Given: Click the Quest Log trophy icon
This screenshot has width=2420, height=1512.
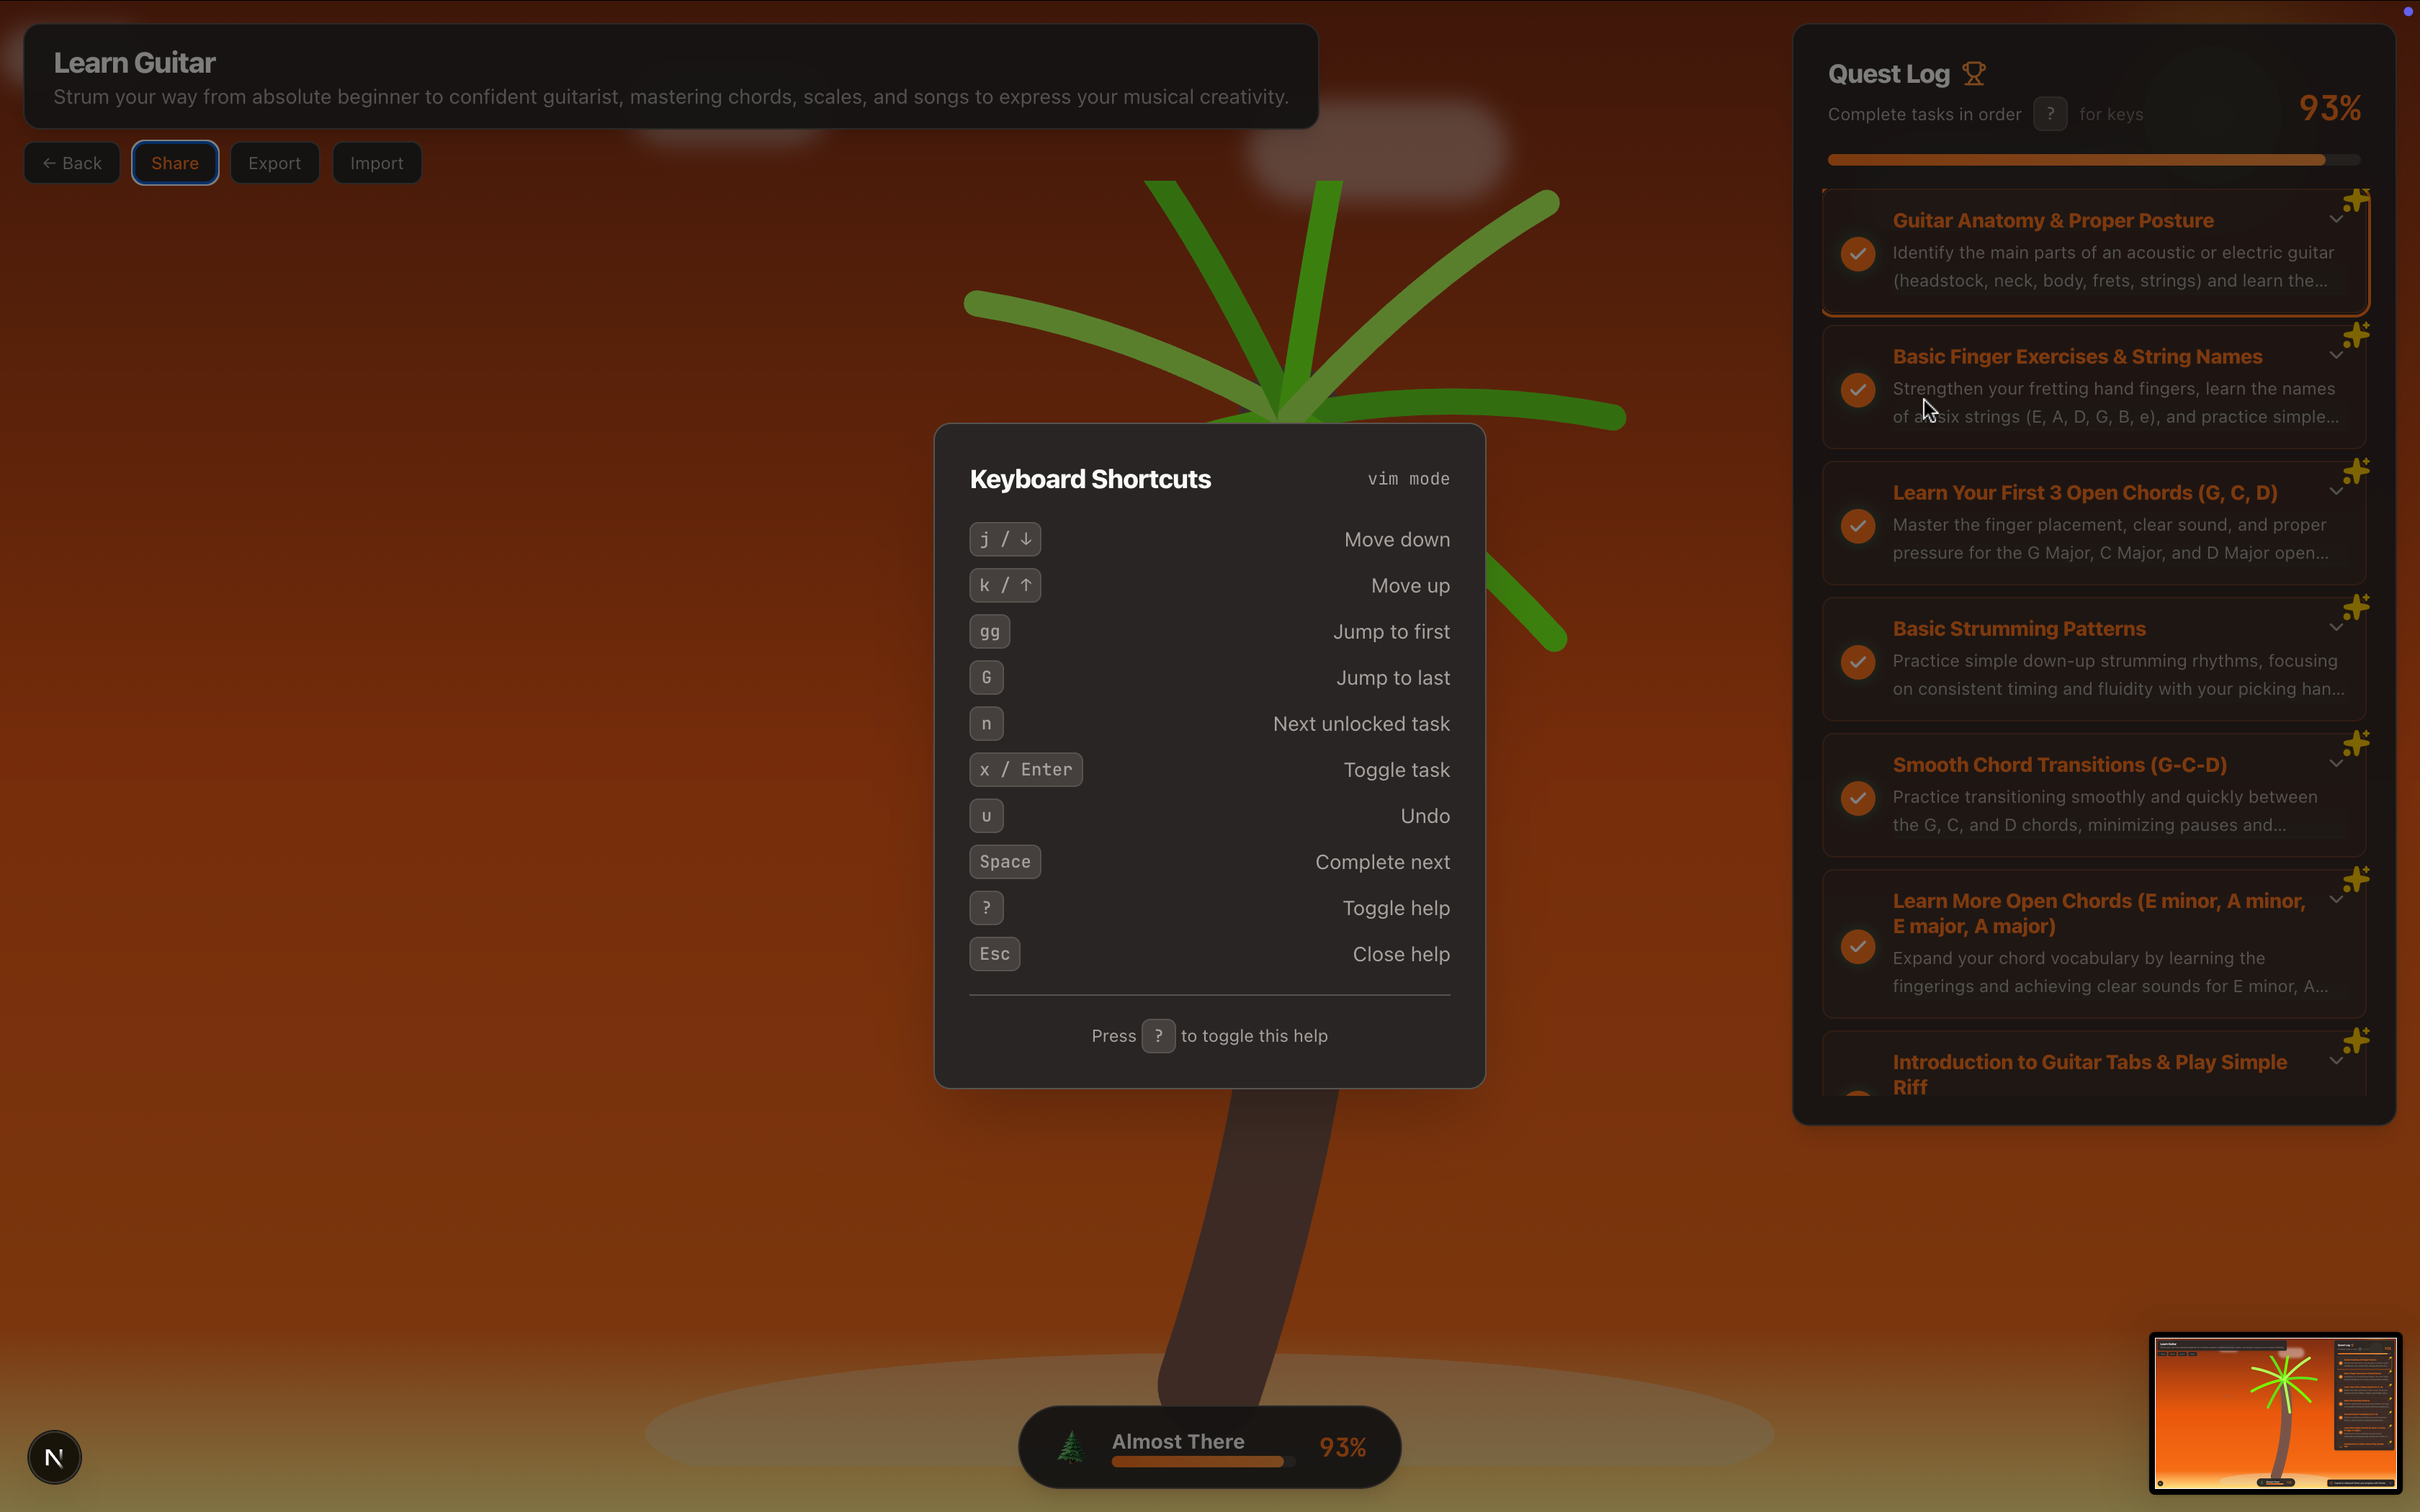Looking at the screenshot, I should (x=1974, y=74).
